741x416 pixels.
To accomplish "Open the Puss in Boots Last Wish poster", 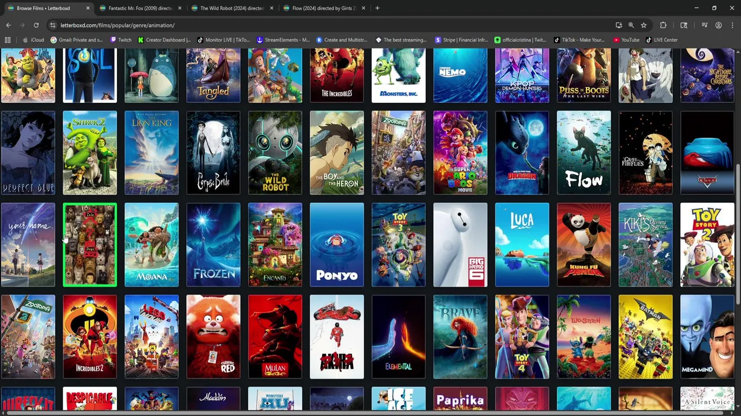I will point(584,76).
